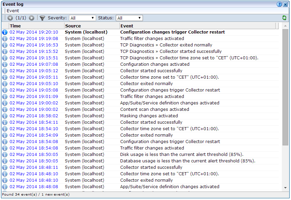The height and width of the screenshot is (200, 291).
Task: Click info icon of 18:54:09 event
Action: pos(5,135)
